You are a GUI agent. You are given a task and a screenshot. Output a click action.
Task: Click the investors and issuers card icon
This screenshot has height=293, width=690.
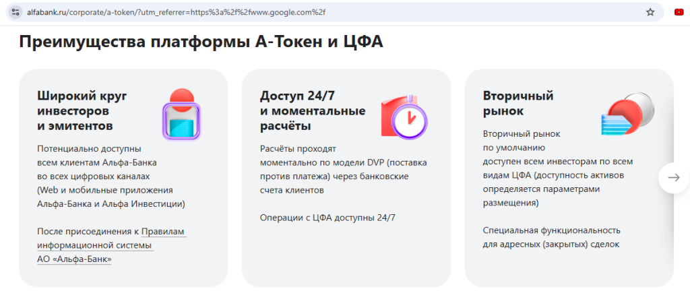tap(181, 115)
